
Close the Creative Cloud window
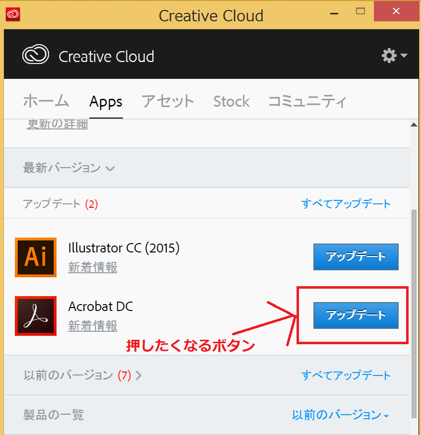pyautogui.click(x=396, y=11)
